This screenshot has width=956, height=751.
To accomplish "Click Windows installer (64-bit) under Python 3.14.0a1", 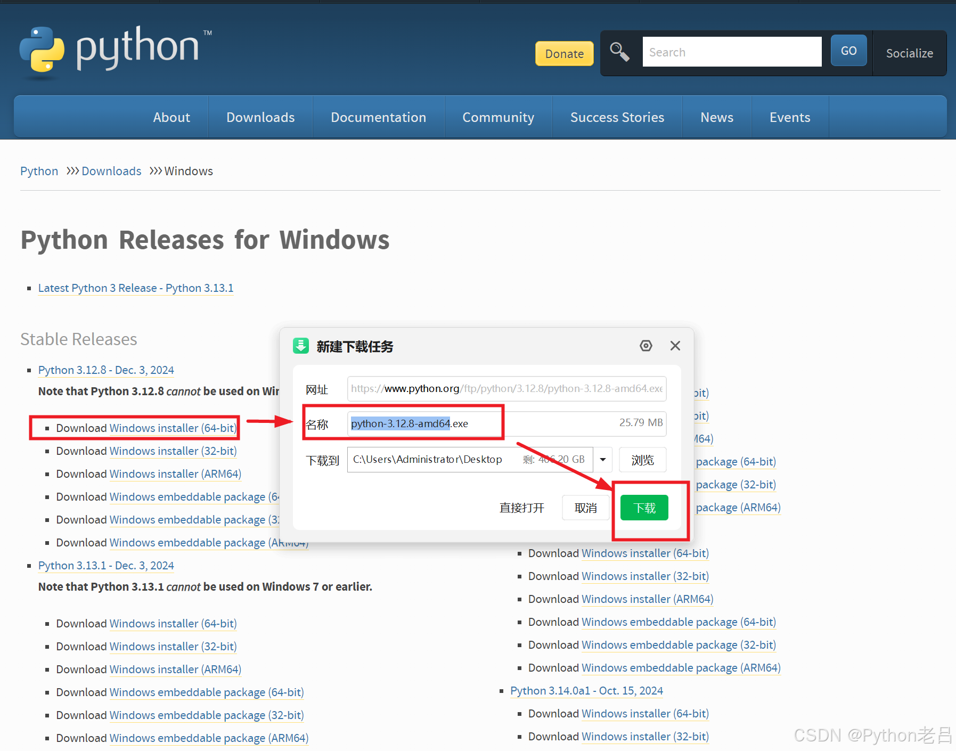I will [645, 714].
